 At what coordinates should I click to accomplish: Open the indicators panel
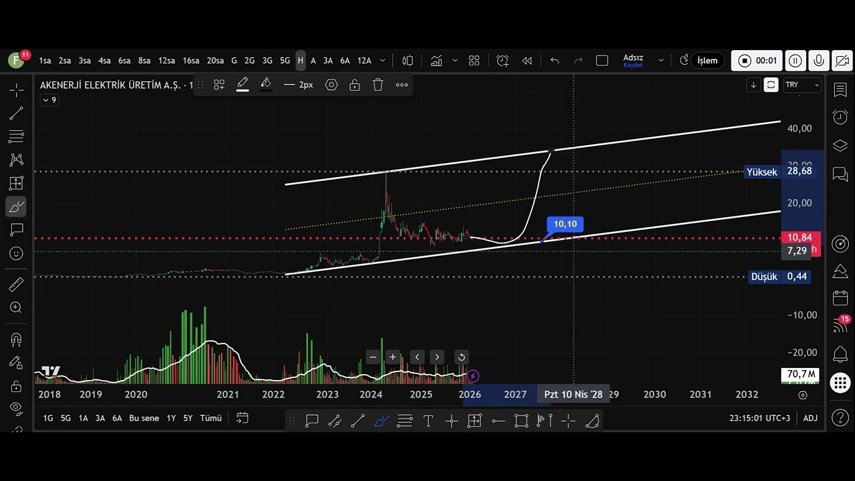pyautogui.click(x=437, y=61)
